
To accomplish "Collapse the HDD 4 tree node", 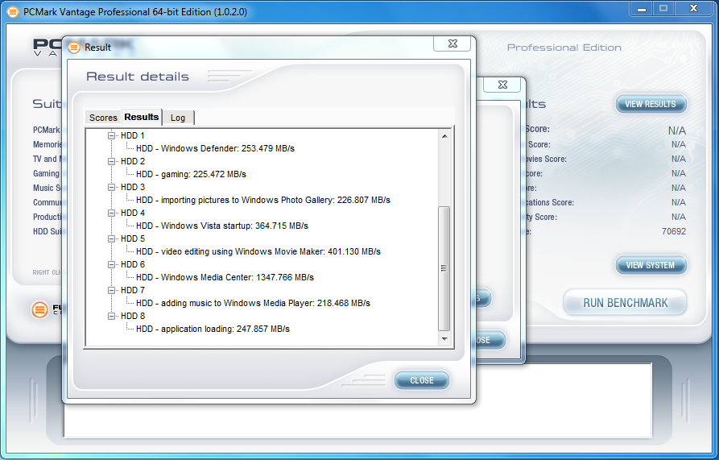I will click(x=111, y=213).
